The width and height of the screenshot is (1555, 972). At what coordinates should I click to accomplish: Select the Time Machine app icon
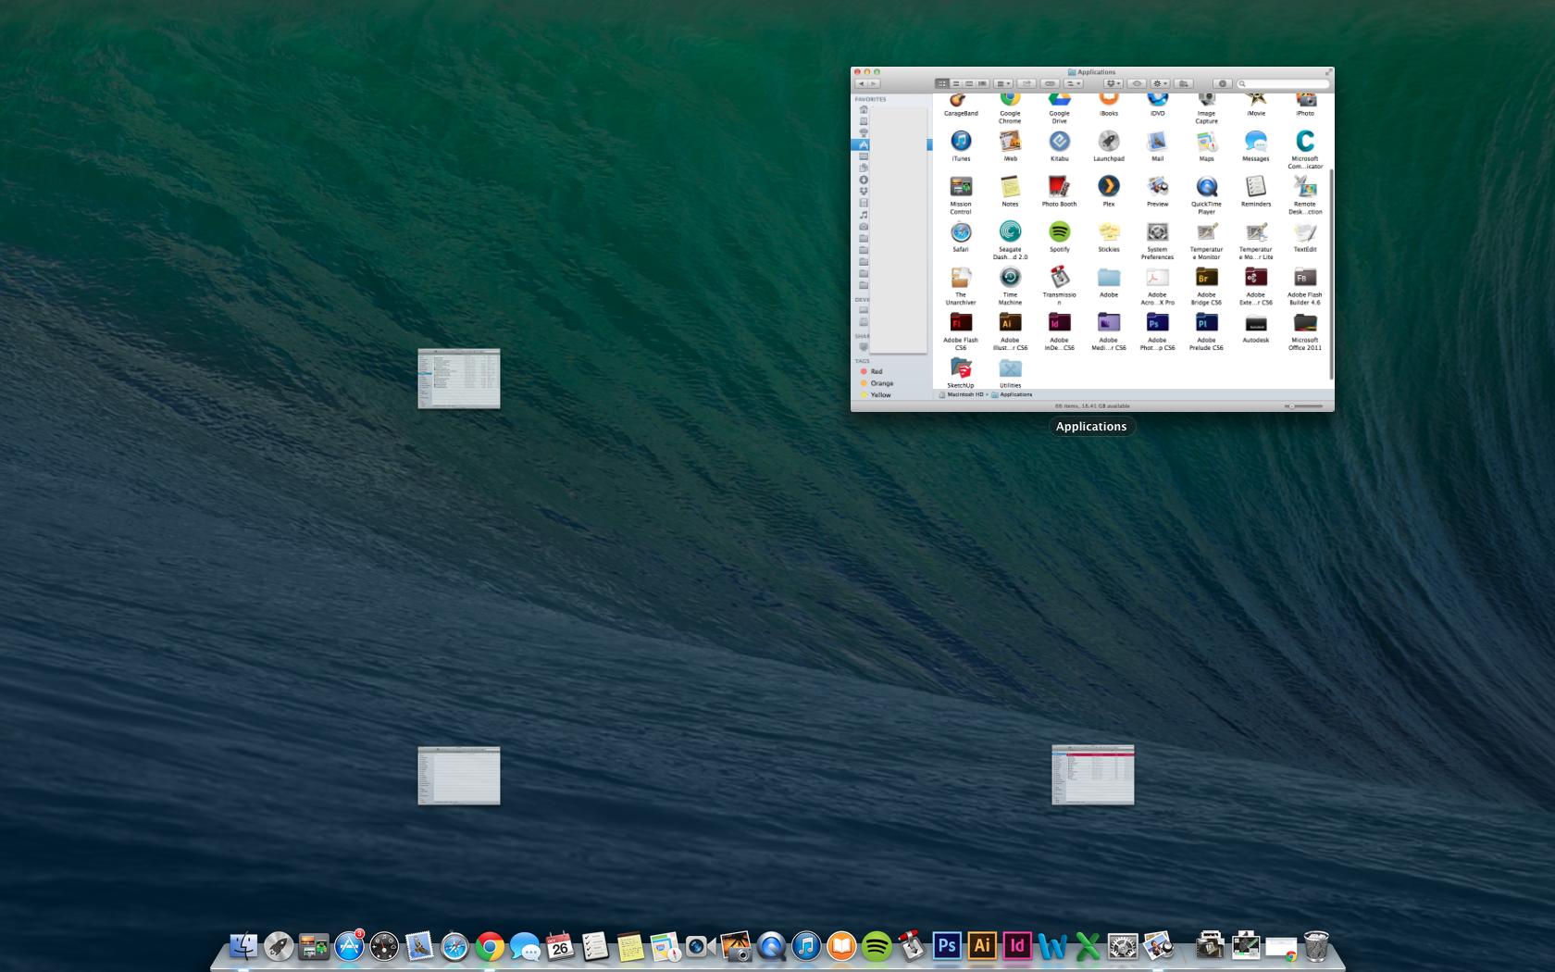(1010, 278)
